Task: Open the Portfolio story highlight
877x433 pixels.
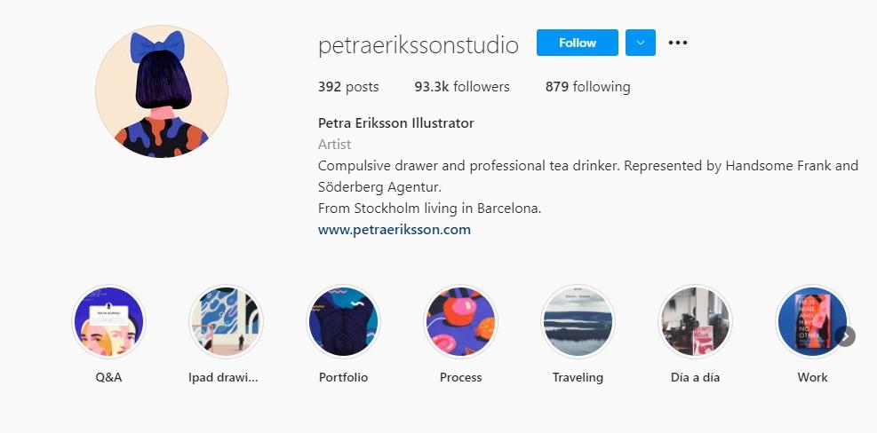Action: pyautogui.click(x=343, y=321)
